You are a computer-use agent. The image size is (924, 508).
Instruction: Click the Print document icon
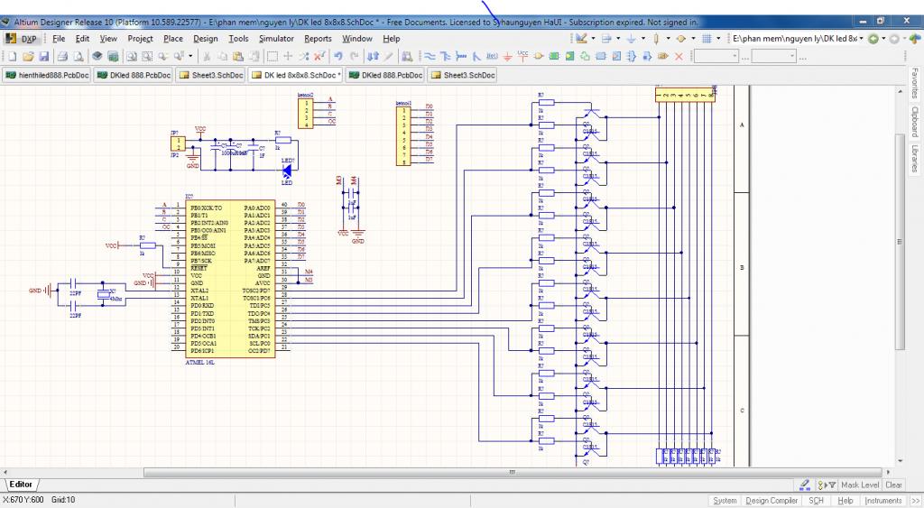pos(61,56)
